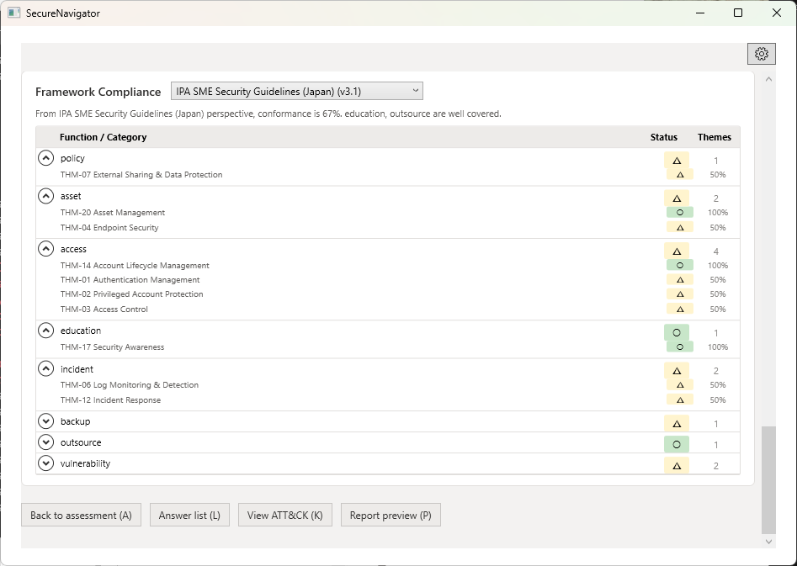The image size is (797, 566).
Task: Expand the backup category
Action: (x=45, y=421)
